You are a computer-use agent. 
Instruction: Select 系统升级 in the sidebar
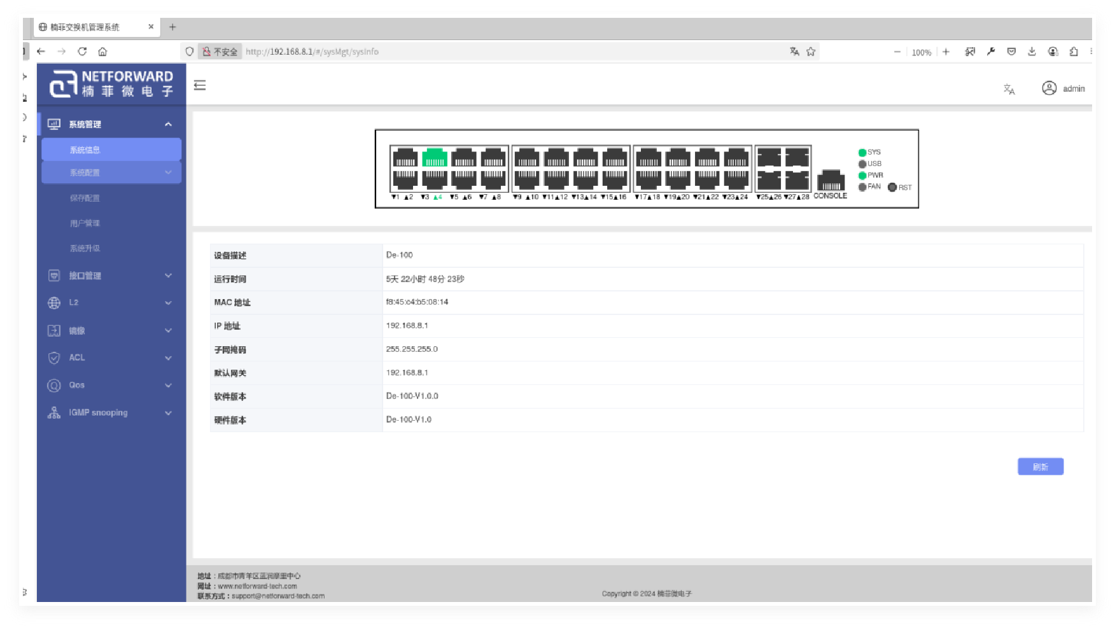pyautogui.click(x=85, y=248)
